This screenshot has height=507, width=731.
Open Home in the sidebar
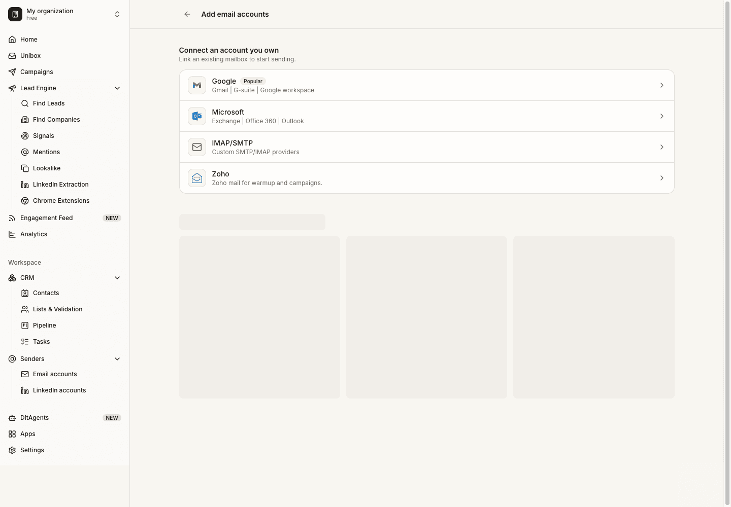click(64, 40)
